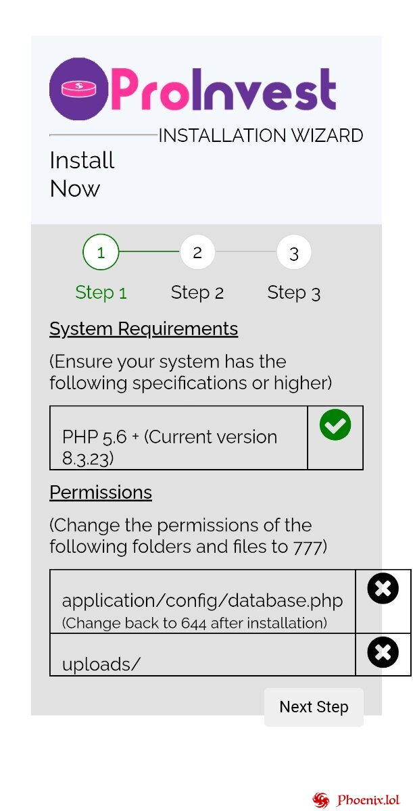
Task: Select the step 1 circle indicator
Action: (101, 253)
